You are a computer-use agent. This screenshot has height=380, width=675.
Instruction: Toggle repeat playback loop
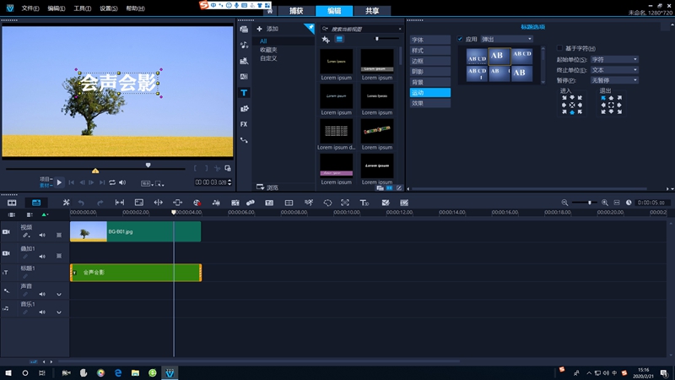point(112,182)
